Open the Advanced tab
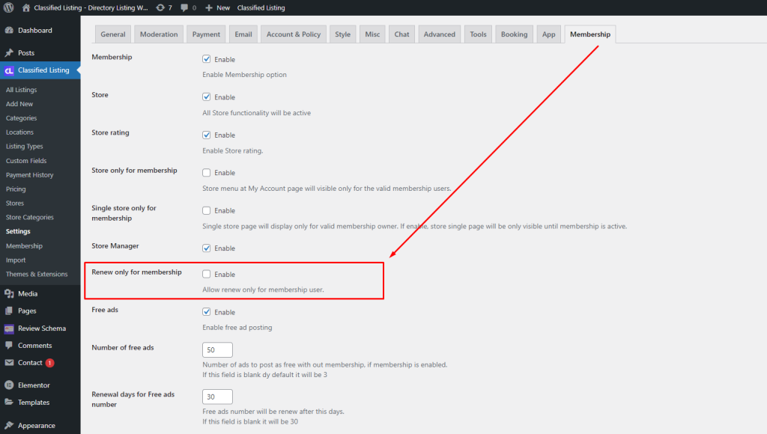 439,34
